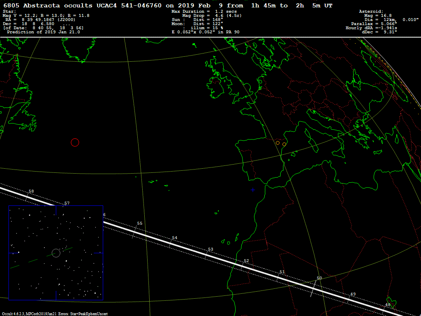Pick the time marker labeled 49
This screenshot has width=421, height=316.
353,295
